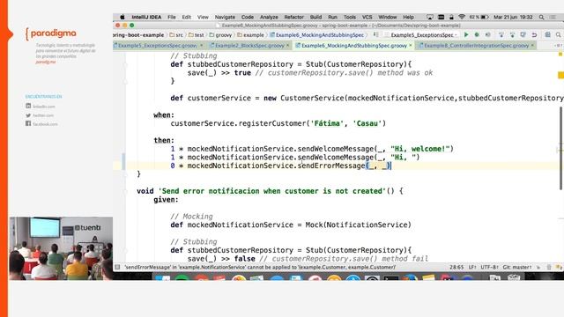Start debugging with the green bug icon
This screenshot has width=564, height=317.
click(x=477, y=35)
